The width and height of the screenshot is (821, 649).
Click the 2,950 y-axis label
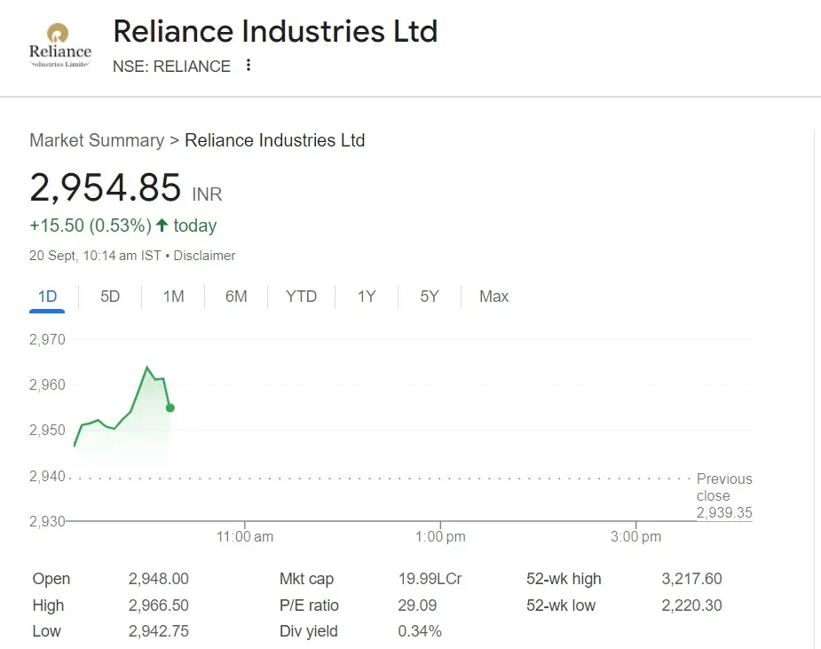47,430
